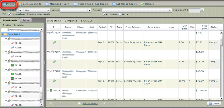The width and height of the screenshot is (224, 108).
Task: Collapse row 7723R in billing table
Action: tap(48, 52)
